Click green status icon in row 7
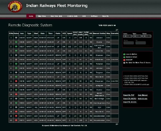This screenshot has height=131, width=161. [x=16, y=64]
